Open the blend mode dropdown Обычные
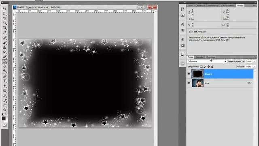259x146 pixels. coord(207,61)
